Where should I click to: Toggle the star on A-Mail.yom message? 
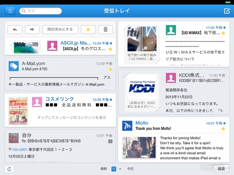110,69
